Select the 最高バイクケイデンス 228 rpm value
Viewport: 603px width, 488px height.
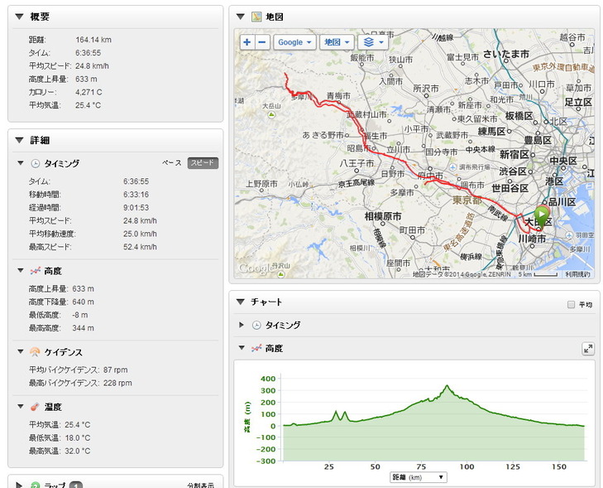tap(117, 383)
